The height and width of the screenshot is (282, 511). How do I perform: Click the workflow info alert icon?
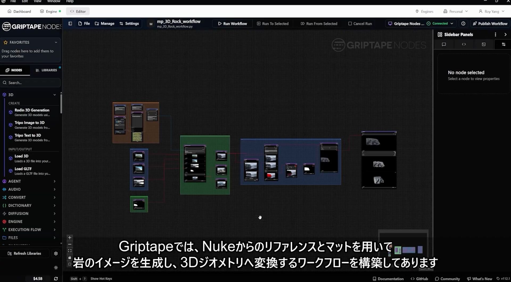[x=463, y=23]
